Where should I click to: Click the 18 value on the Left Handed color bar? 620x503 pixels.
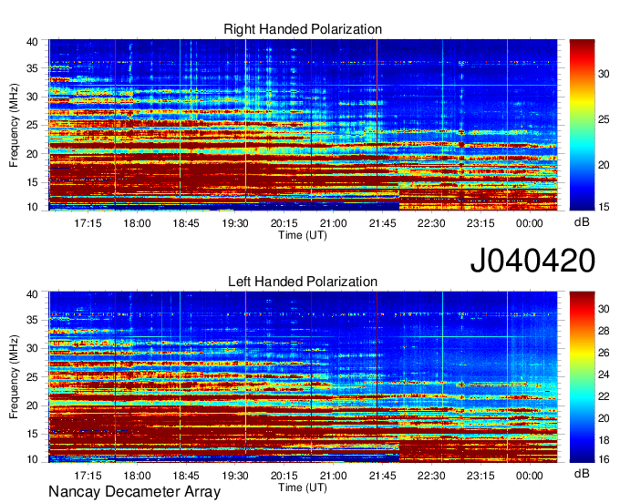click(x=604, y=440)
